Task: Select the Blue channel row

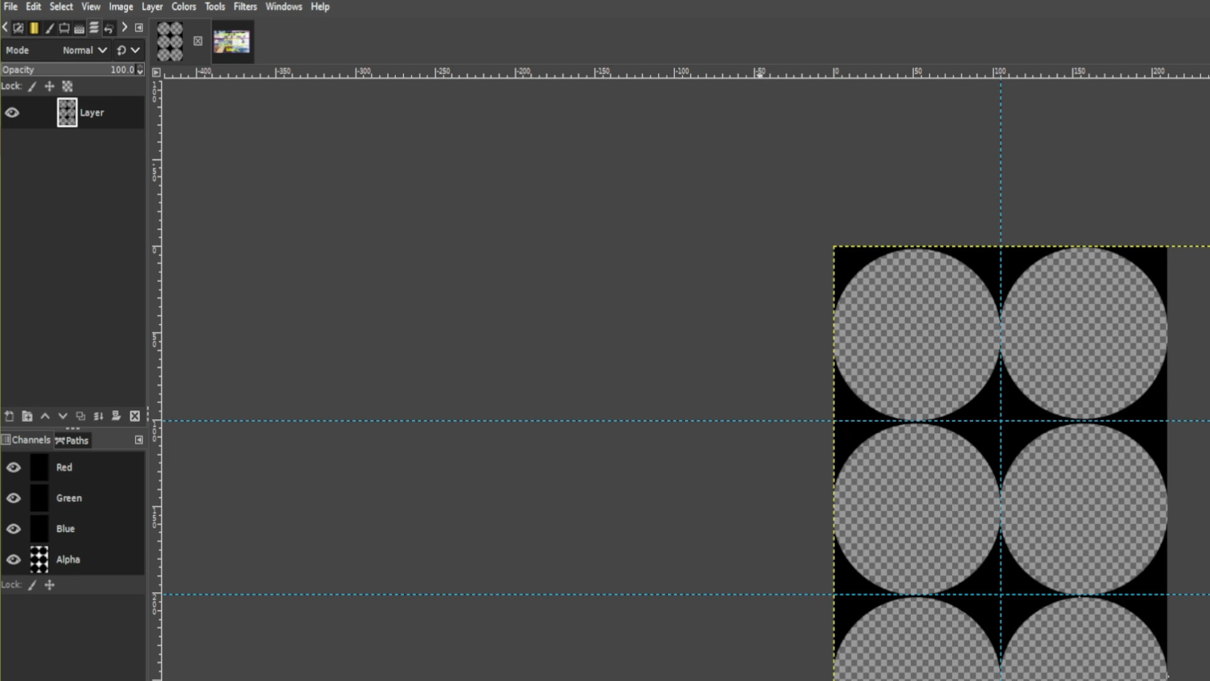Action: [x=72, y=528]
